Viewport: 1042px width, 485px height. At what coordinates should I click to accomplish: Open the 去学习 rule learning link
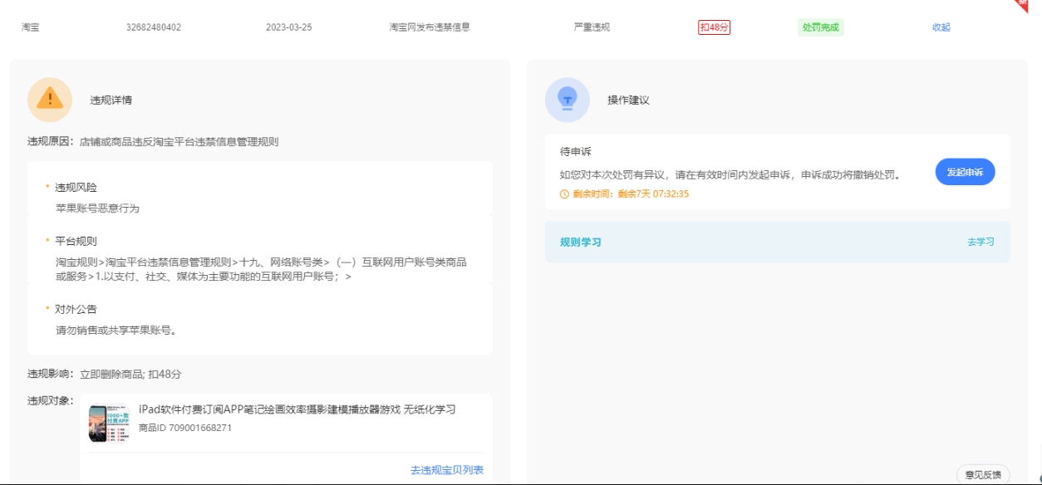coord(981,242)
